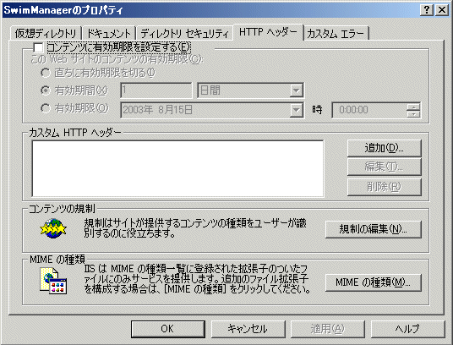Click the MIME types document icon
Image resolution: width=453 pixels, height=345 pixels.
53,281
